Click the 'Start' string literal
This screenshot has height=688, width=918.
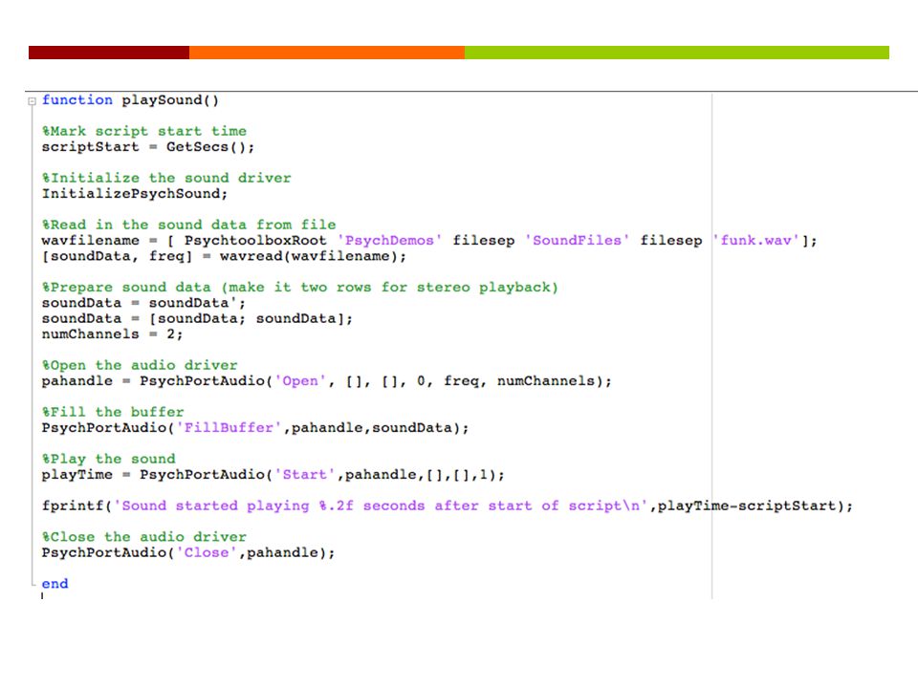pyautogui.click(x=304, y=475)
